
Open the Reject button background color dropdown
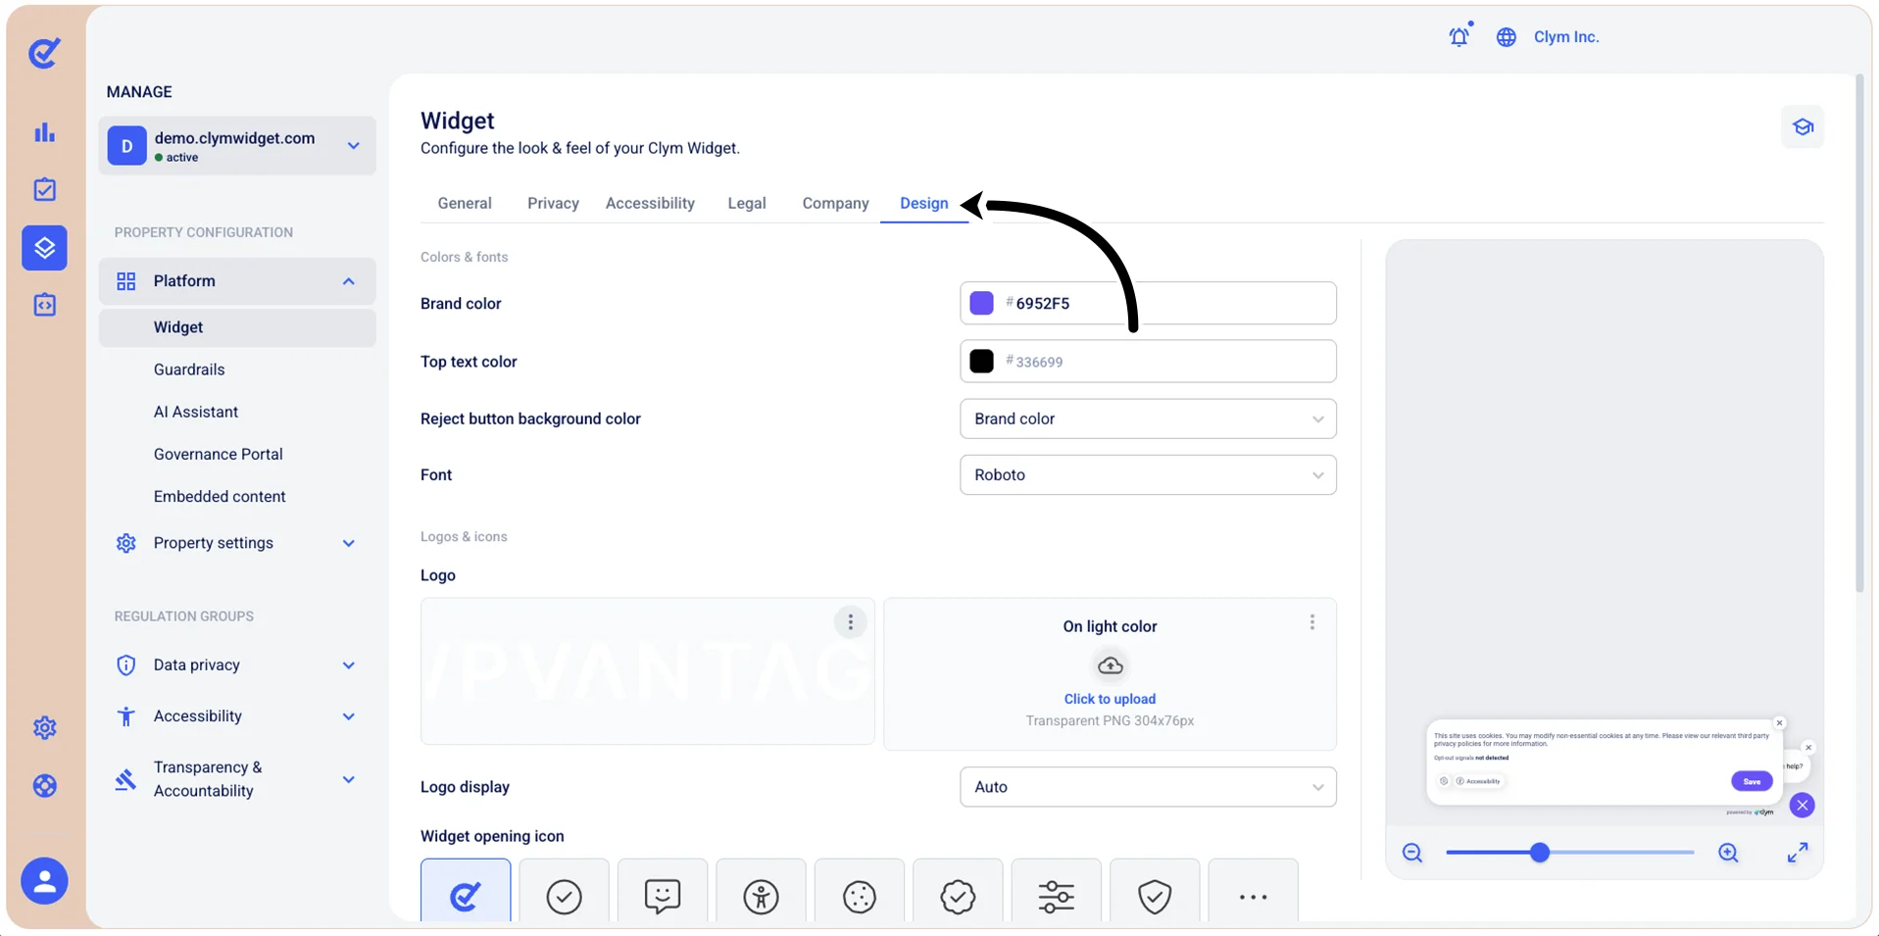click(1148, 419)
